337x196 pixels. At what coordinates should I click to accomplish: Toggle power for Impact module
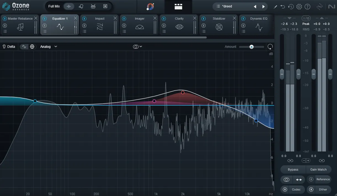(x=84, y=19)
